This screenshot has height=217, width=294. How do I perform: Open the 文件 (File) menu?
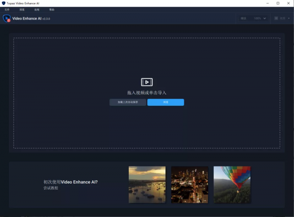click(7, 10)
